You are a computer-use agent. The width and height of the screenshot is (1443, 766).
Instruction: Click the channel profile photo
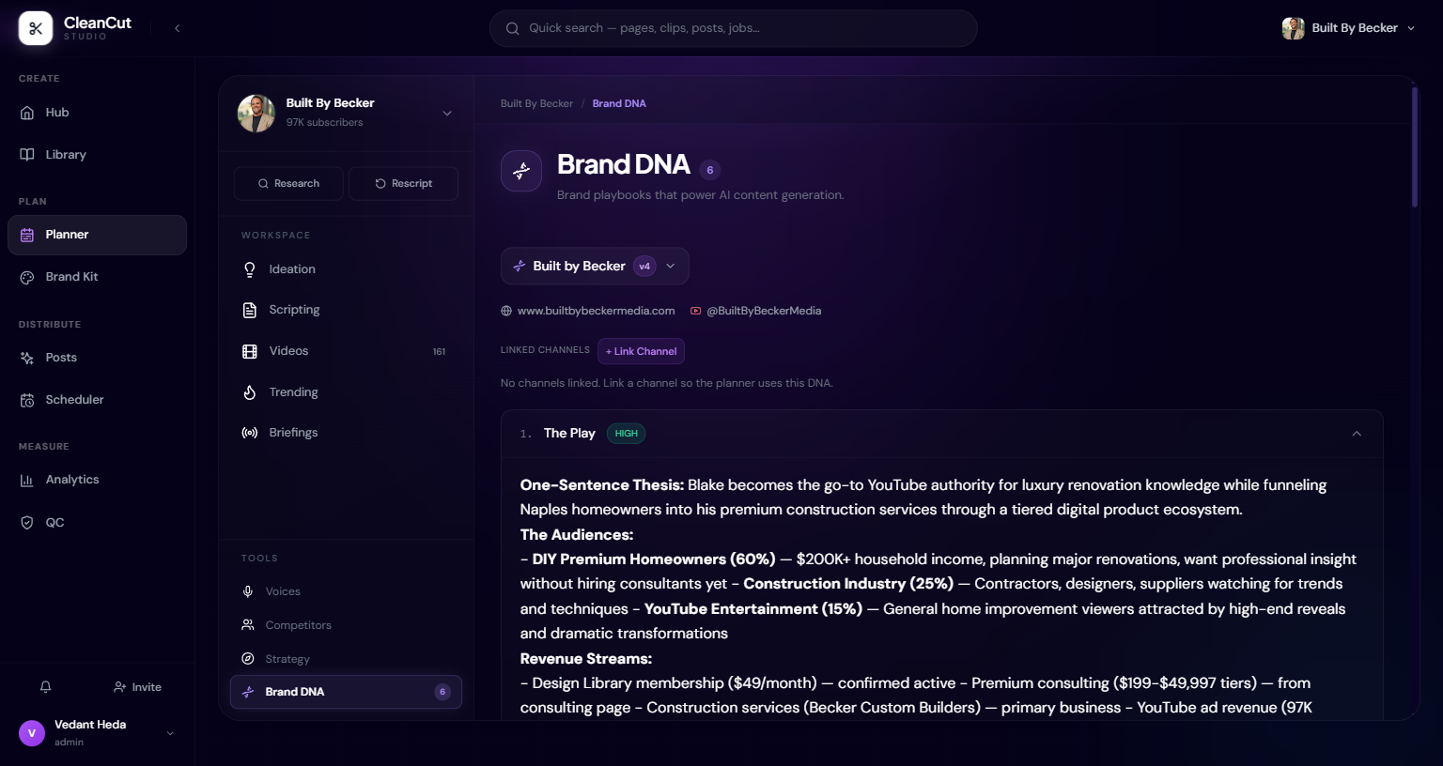256,114
